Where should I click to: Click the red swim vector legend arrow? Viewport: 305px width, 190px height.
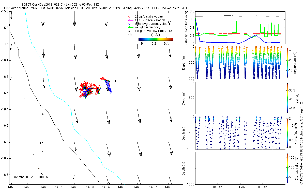(131, 17)
